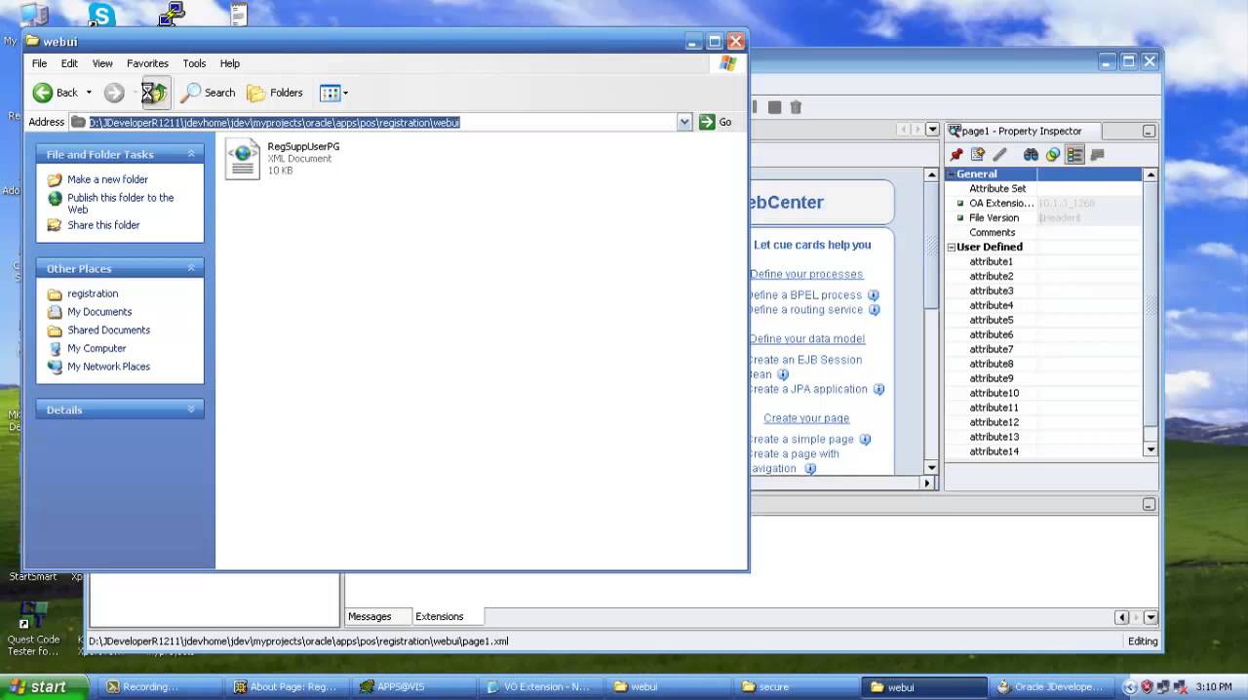Screen dimensions: 1248x700
Task: Click the red pin icon in Property Inspector
Action: point(956,155)
